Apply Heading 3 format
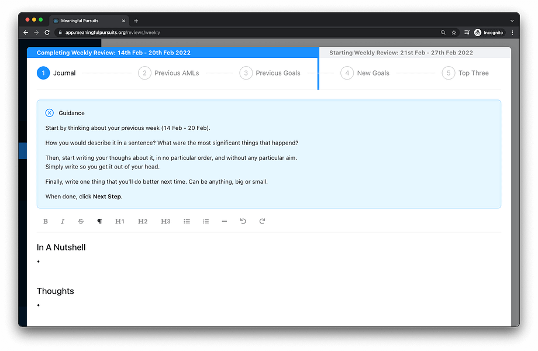The height and width of the screenshot is (351, 538). (x=165, y=221)
